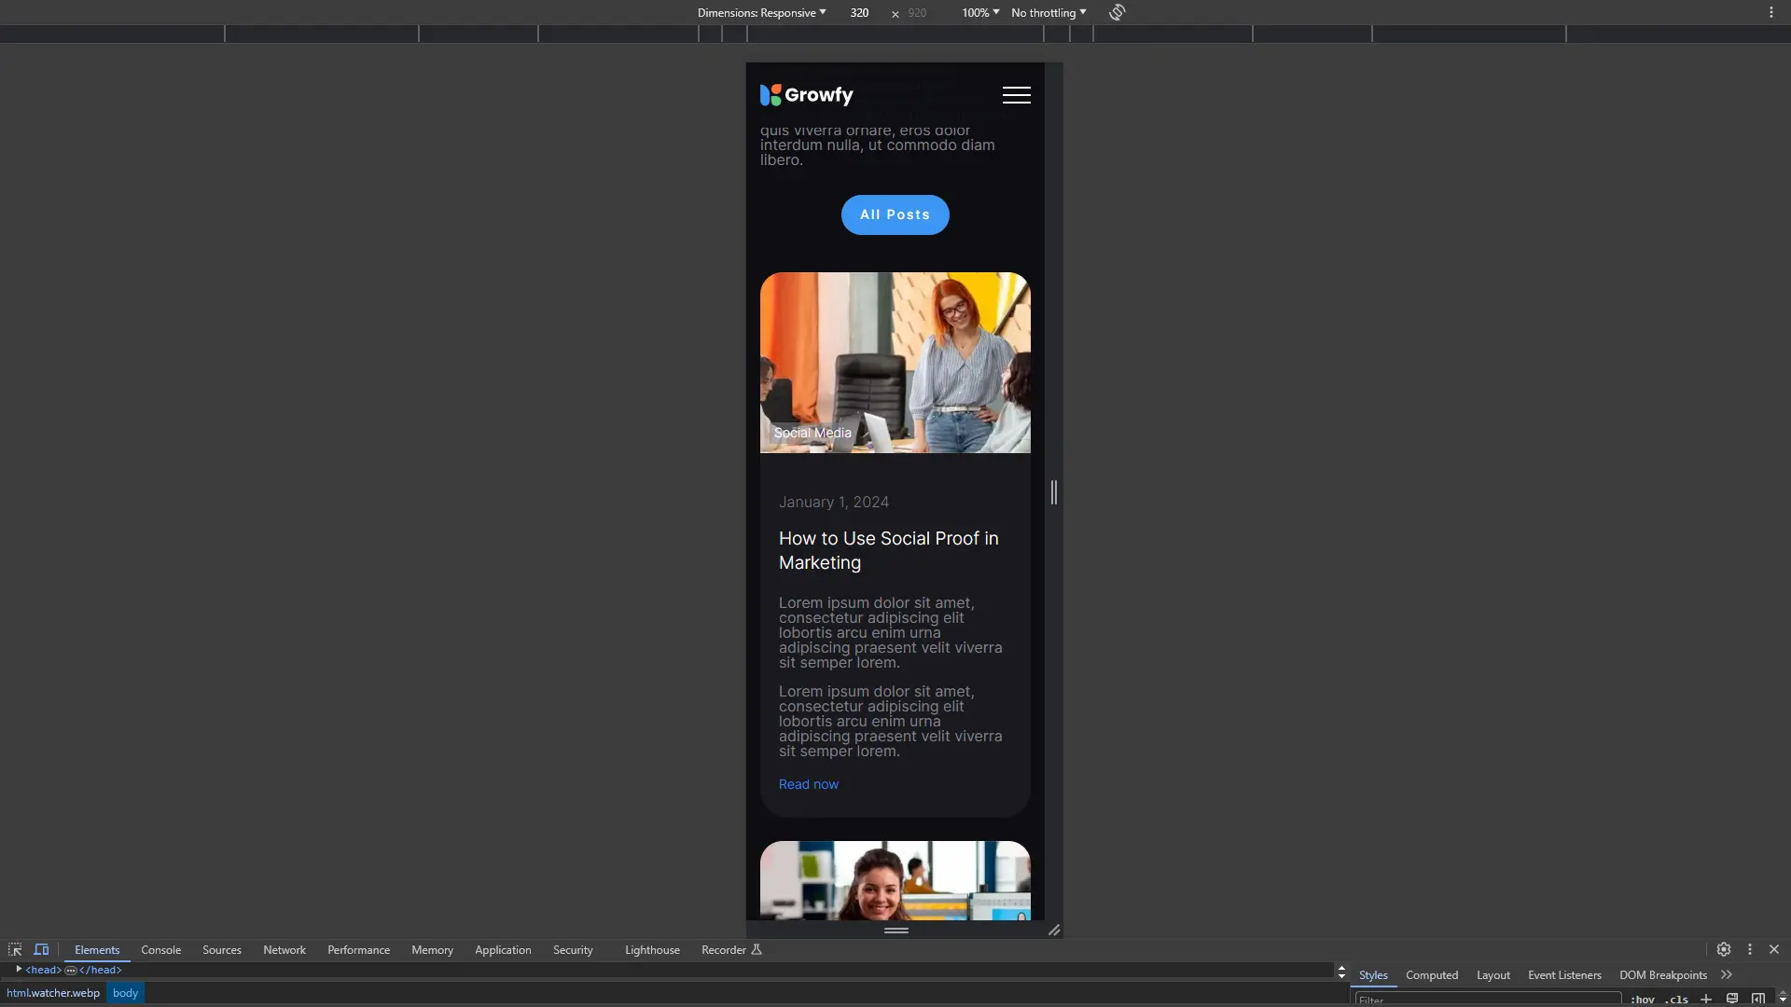The width and height of the screenshot is (1791, 1007).
Task: Grab the viewport right resize handle
Action: point(1053,491)
